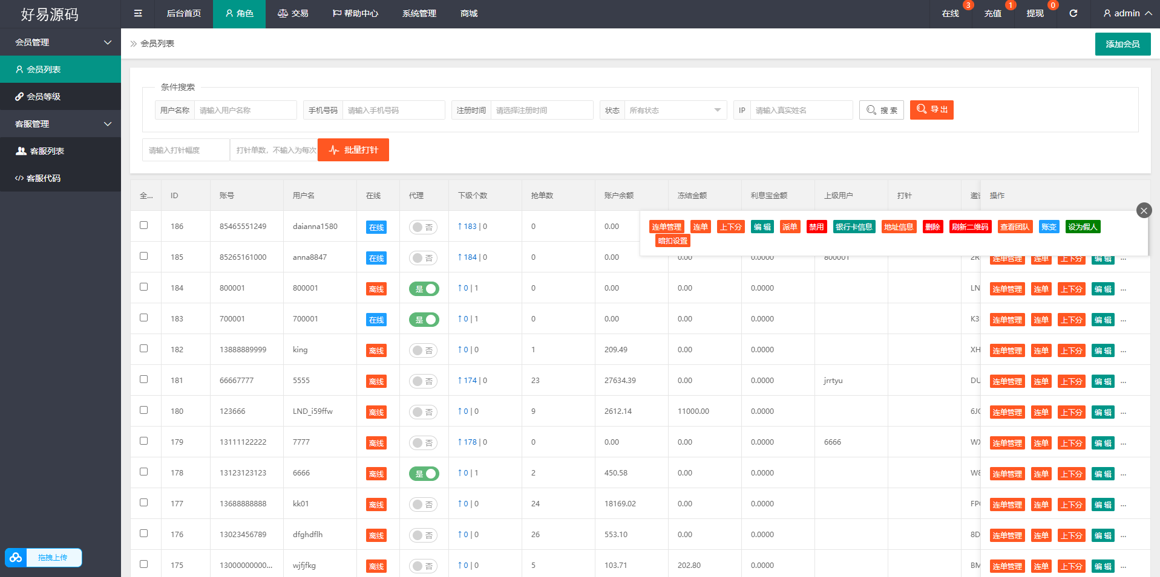Click the refresh icon in top bar
The image size is (1160, 577).
click(1073, 13)
